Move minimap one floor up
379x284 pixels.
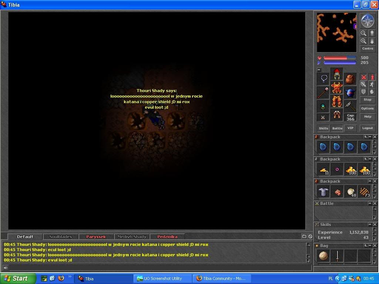(372, 33)
